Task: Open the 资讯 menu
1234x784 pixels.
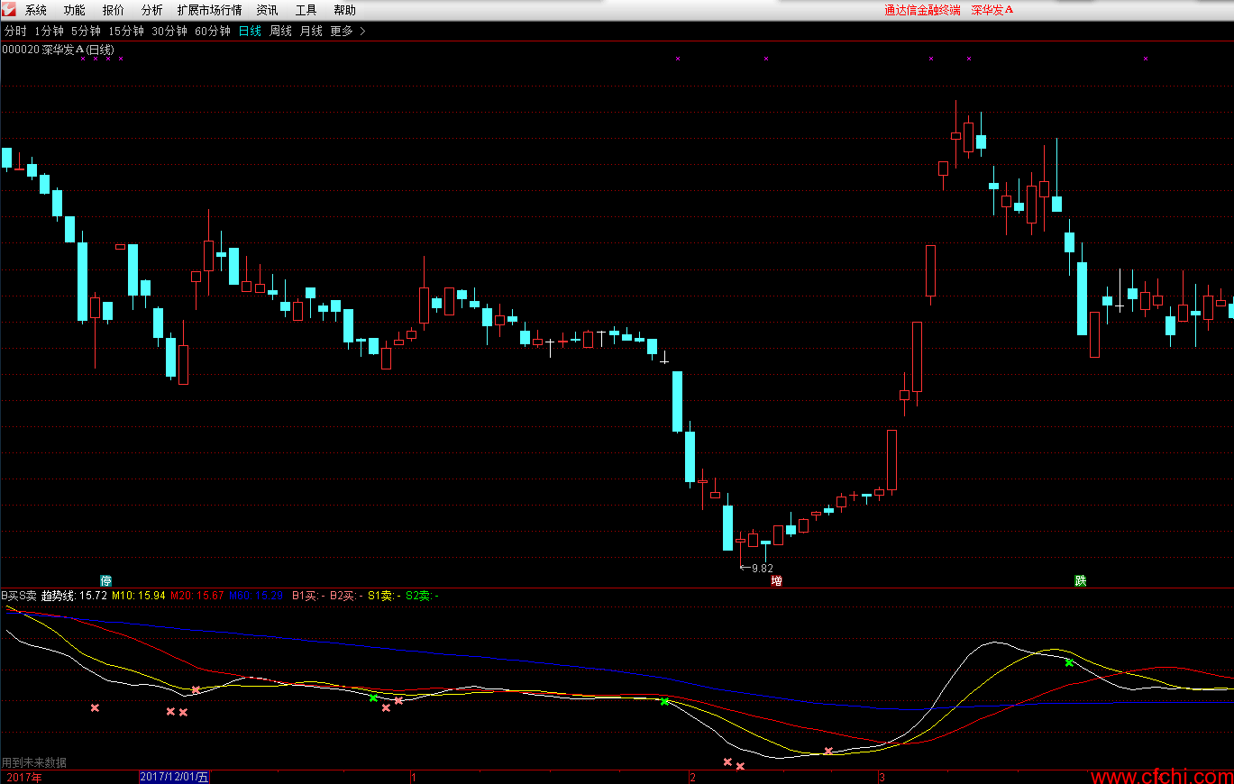Action: (x=267, y=11)
